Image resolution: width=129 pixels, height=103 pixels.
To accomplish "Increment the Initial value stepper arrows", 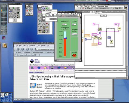I will tap(72, 34).
